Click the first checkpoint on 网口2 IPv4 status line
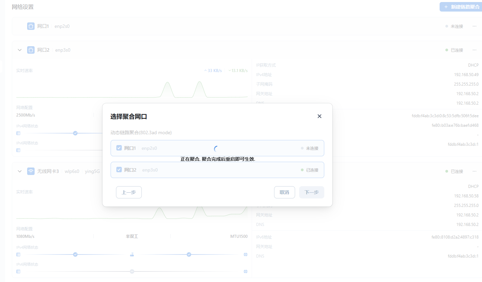Image resolution: width=482 pixels, height=282 pixels. pos(75,133)
